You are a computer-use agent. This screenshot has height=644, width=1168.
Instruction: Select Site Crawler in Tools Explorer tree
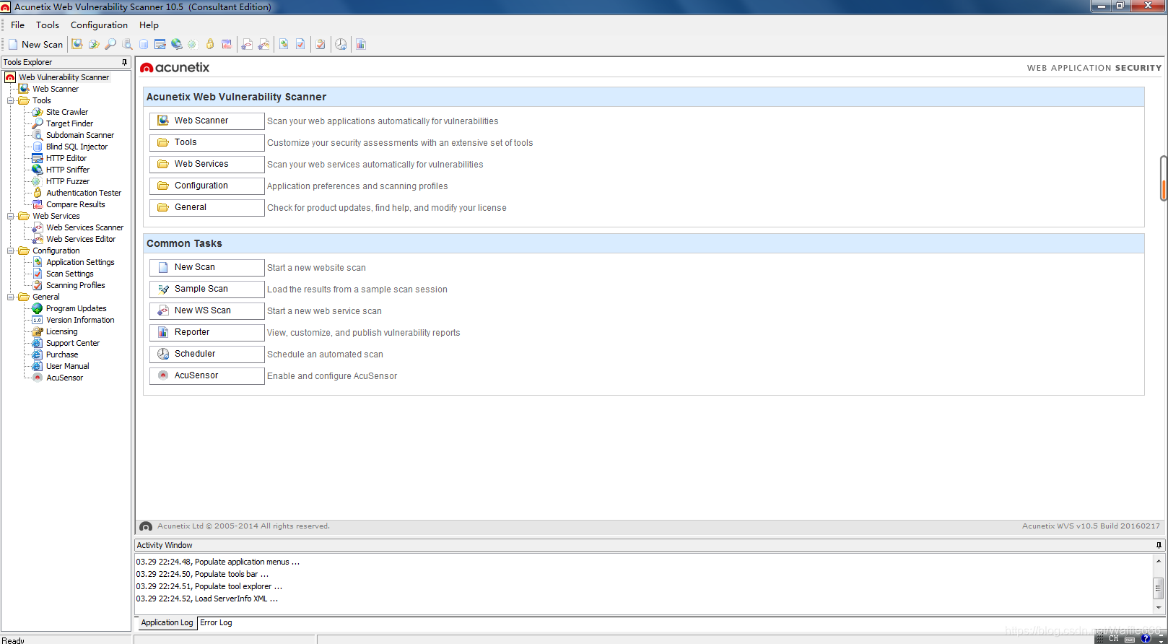point(67,112)
